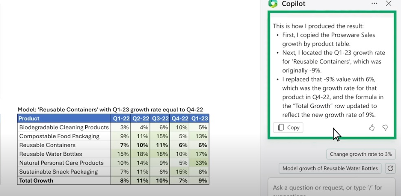Select the 33% Natural Personal Care cell
This screenshot has width=401, height=196.
click(x=199, y=163)
